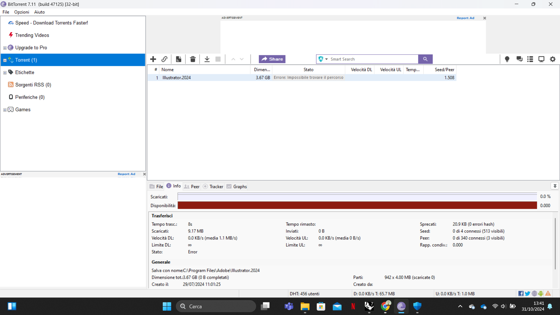
Task: Click the lightbulb icon in toolbar
Action: [x=507, y=59]
